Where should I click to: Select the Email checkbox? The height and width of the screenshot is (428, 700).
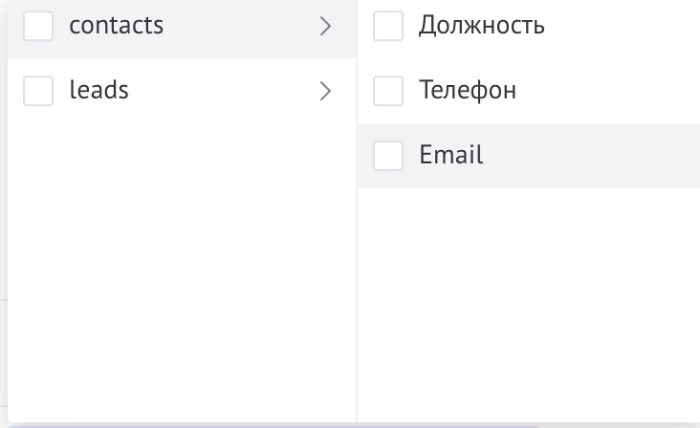[x=388, y=155]
